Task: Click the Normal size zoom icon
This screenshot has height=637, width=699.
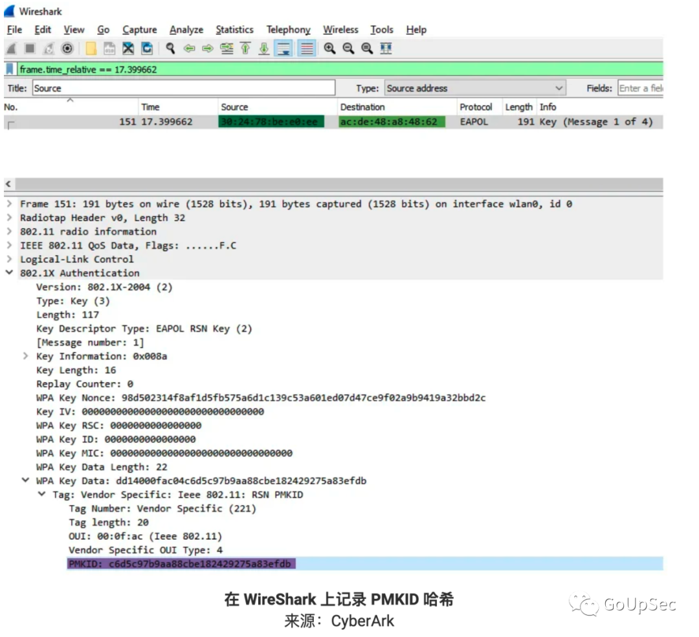Action: 368,48
